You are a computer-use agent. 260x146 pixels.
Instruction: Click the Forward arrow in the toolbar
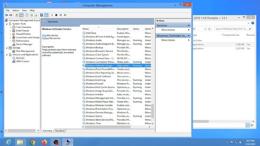click(x=11, y=15)
